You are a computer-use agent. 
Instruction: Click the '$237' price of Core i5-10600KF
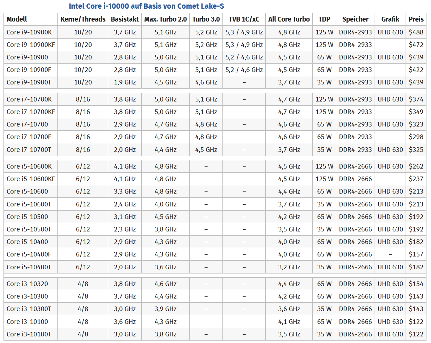(416, 179)
